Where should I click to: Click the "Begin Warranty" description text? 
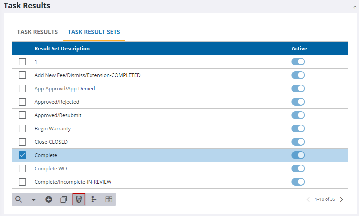click(53, 129)
